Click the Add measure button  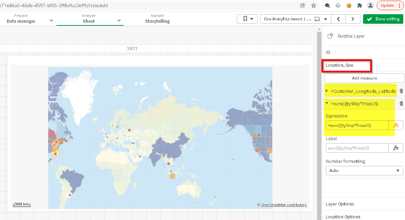364,78
